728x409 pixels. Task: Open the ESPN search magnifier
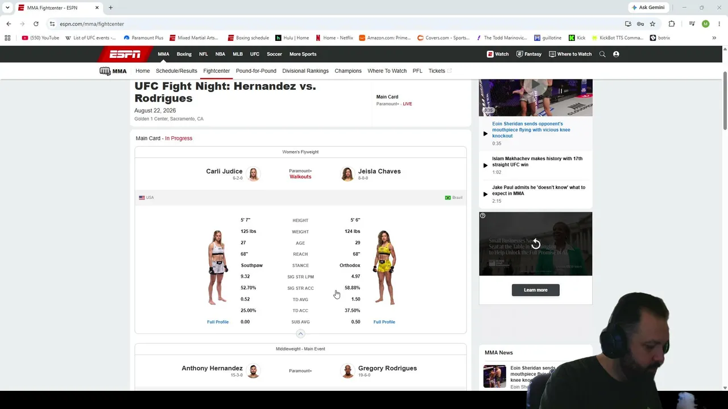point(602,54)
